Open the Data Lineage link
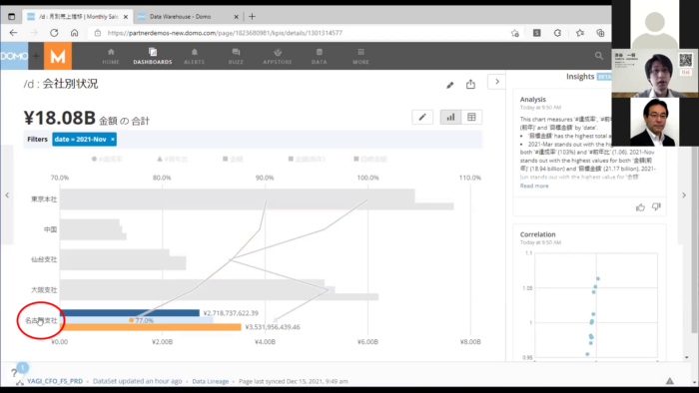699x393 pixels. click(x=211, y=381)
